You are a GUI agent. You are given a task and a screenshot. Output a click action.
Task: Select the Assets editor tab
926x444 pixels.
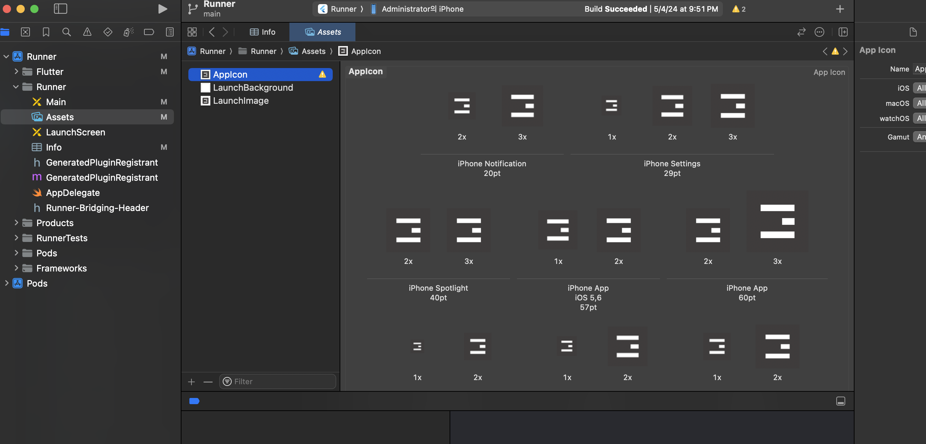pyautogui.click(x=322, y=32)
